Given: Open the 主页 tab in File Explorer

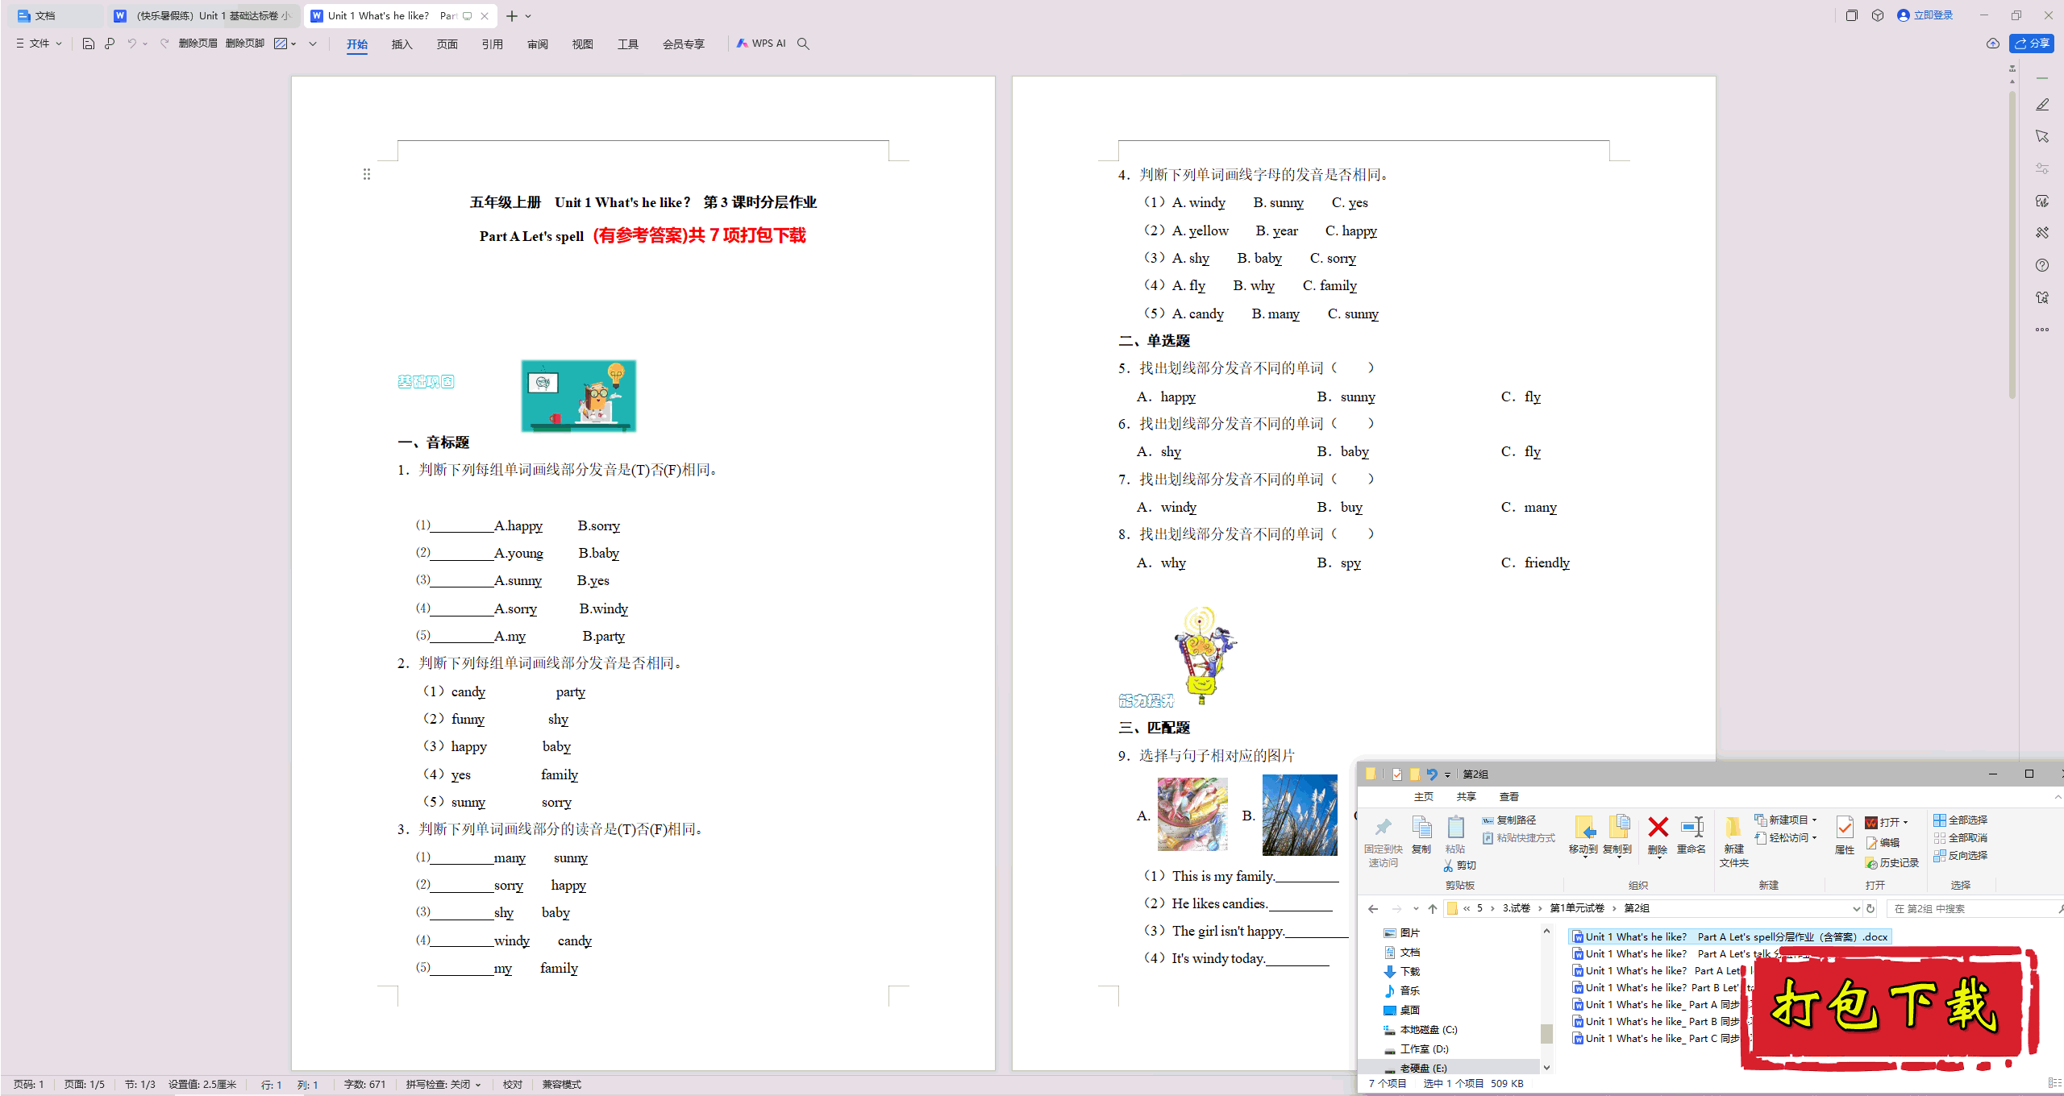Looking at the screenshot, I should point(1423,796).
